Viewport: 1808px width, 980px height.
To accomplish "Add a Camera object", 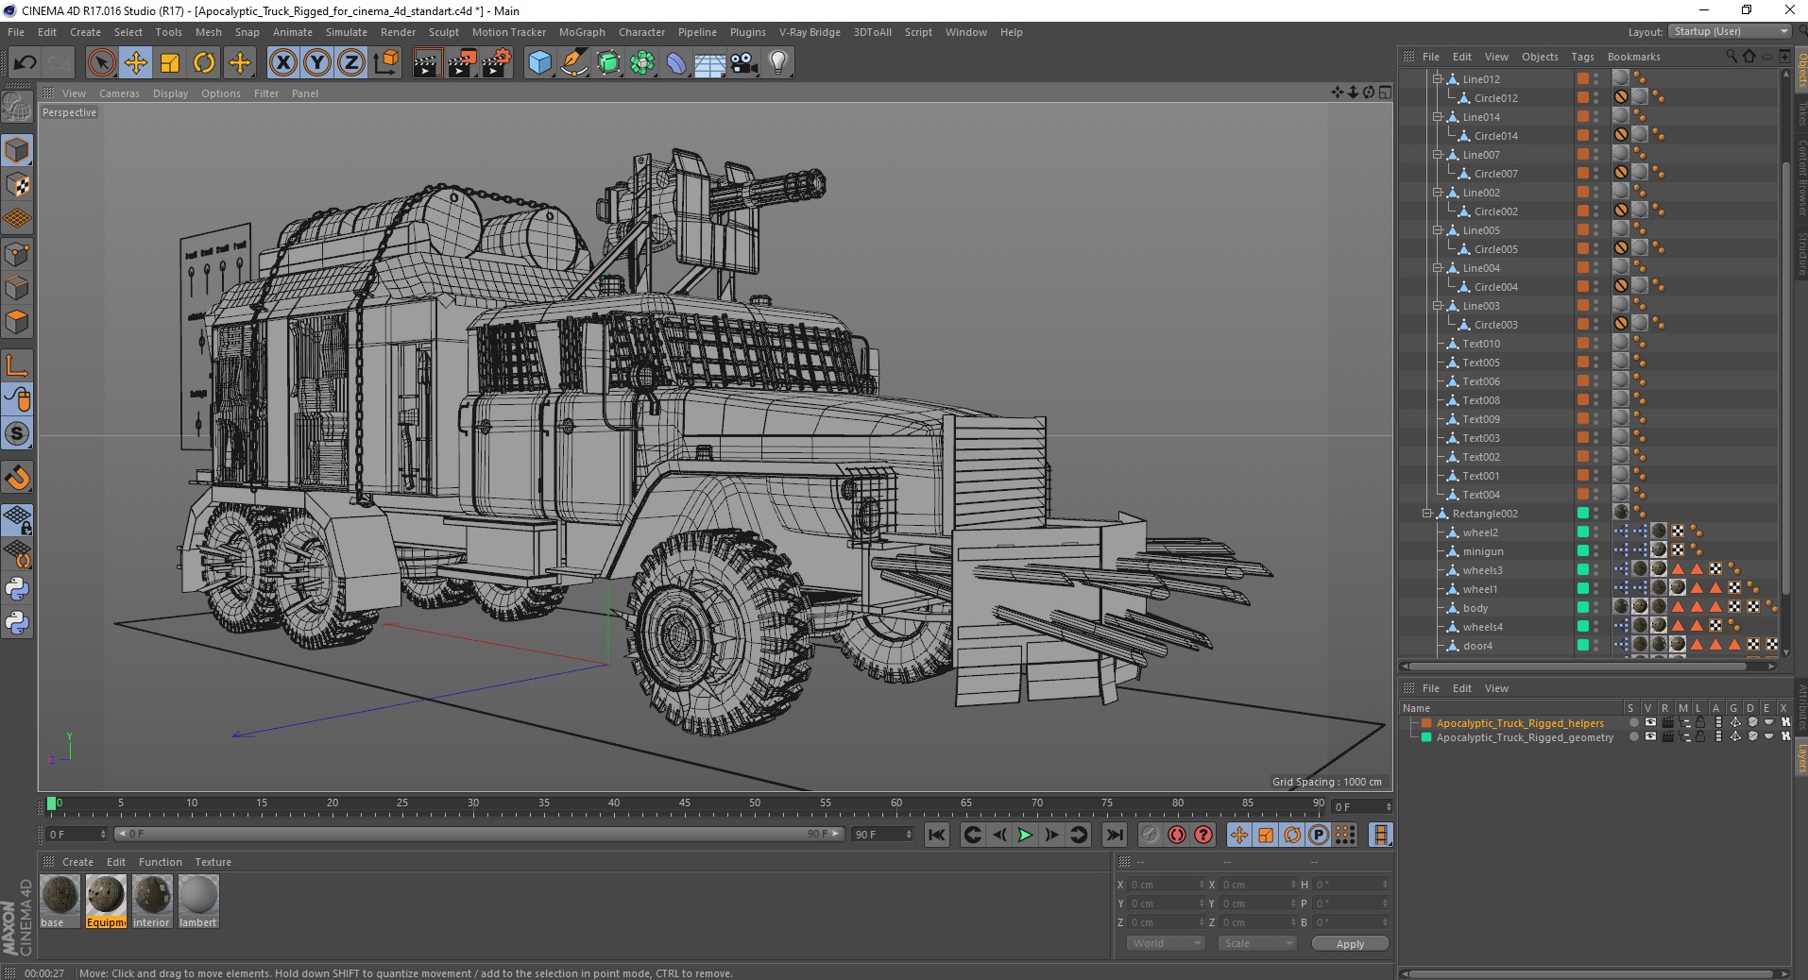I will coord(744,63).
